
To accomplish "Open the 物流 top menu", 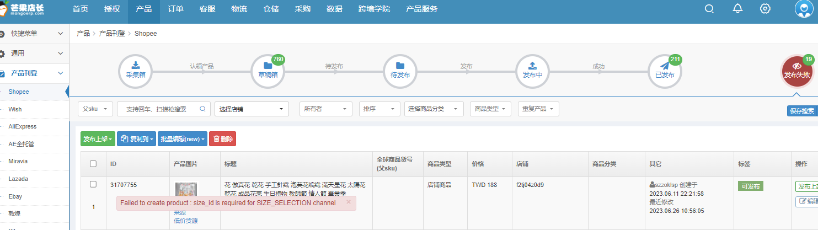I will pyautogui.click(x=239, y=9).
